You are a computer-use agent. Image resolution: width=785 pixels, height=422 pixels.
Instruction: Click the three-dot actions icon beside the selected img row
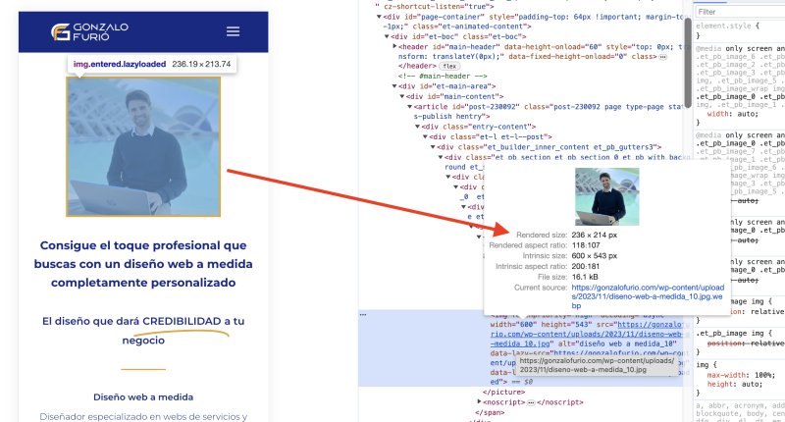click(x=364, y=314)
